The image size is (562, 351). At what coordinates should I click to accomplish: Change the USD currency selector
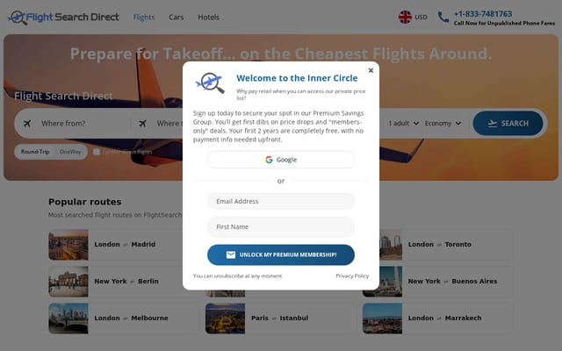coord(421,18)
